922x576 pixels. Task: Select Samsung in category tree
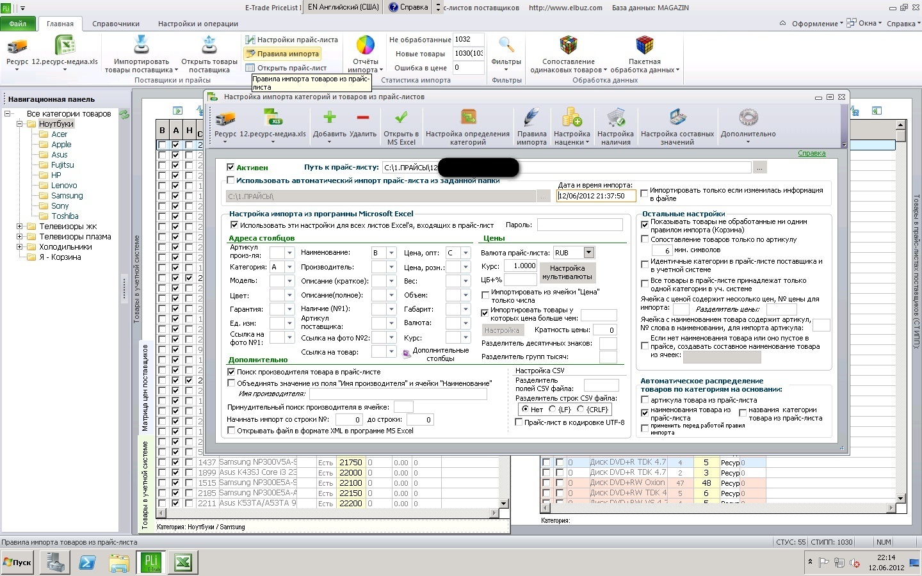coord(67,196)
